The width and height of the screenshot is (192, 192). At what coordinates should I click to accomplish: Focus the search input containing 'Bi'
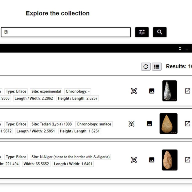pos(66,32)
